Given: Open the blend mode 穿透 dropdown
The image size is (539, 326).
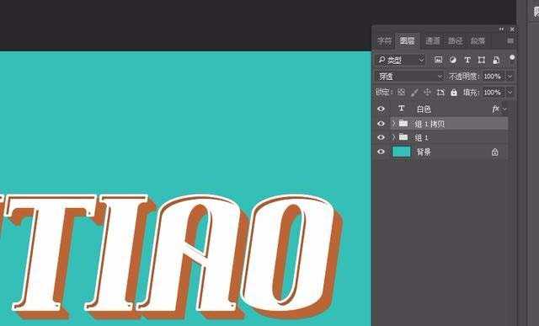Looking at the screenshot, I should click(x=410, y=76).
